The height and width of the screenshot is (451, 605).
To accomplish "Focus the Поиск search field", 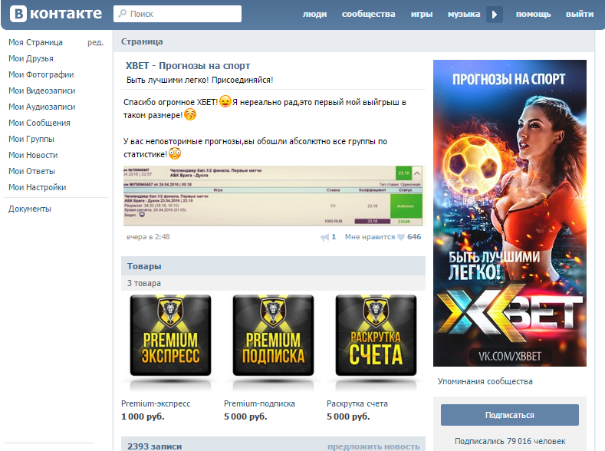I will (x=177, y=14).
